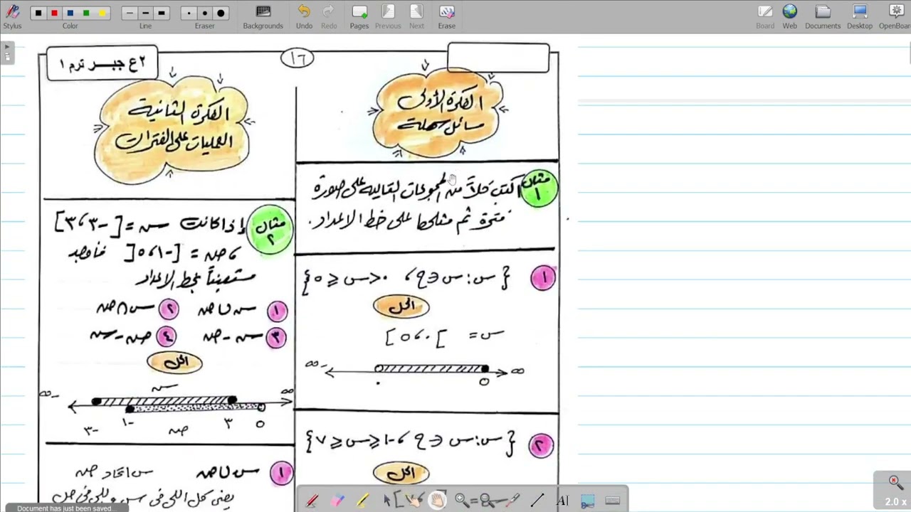
Task: Choose the medium line width
Action: point(145,13)
